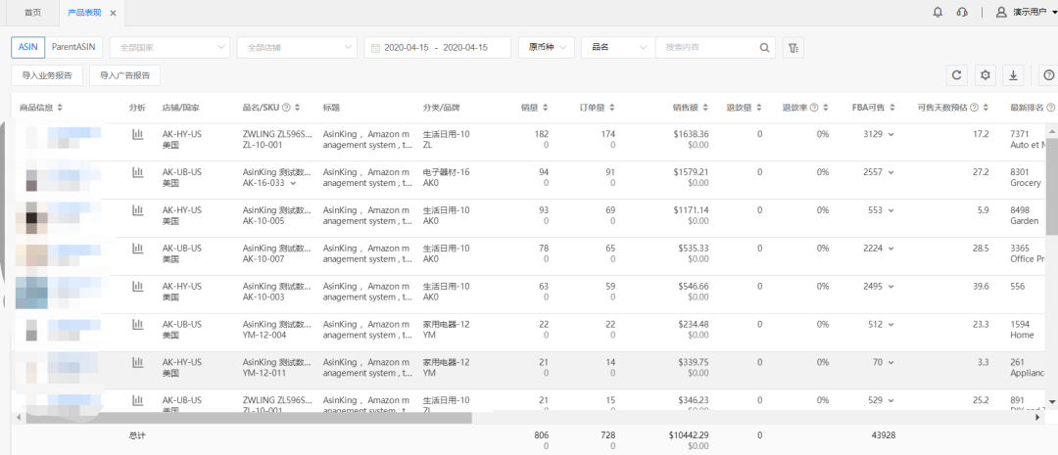Screen dimensions: 1058x455
Task: Click the scroll right arrow of table
Action: pos(1039,418)
